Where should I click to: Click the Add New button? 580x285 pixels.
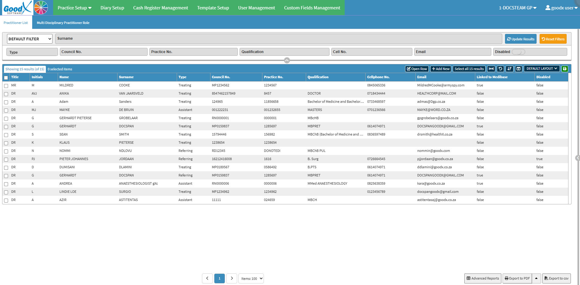(441, 69)
